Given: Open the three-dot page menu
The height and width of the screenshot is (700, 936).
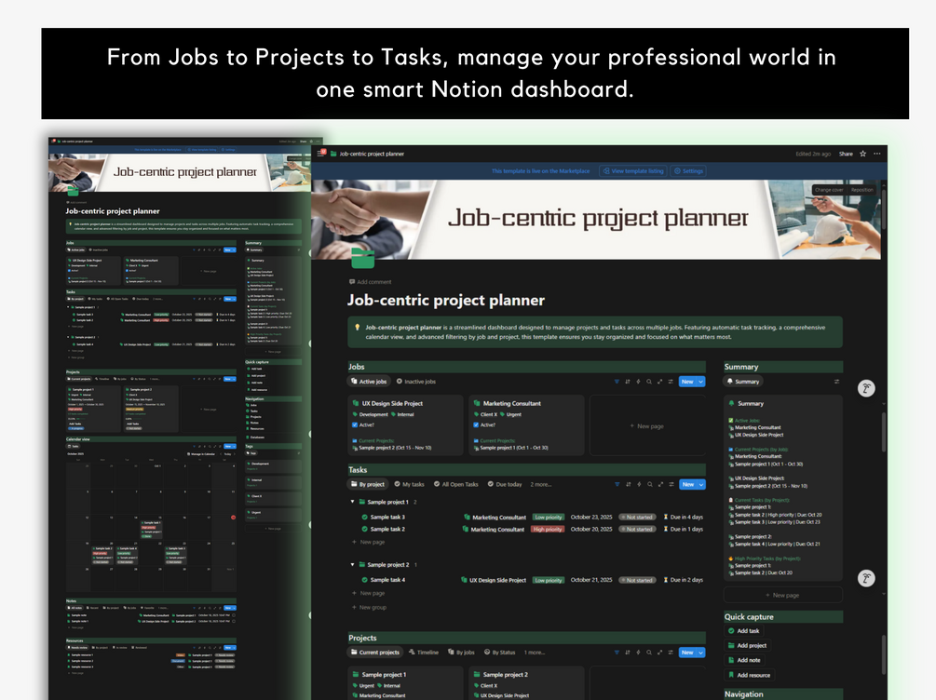Looking at the screenshot, I should click(x=877, y=154).
